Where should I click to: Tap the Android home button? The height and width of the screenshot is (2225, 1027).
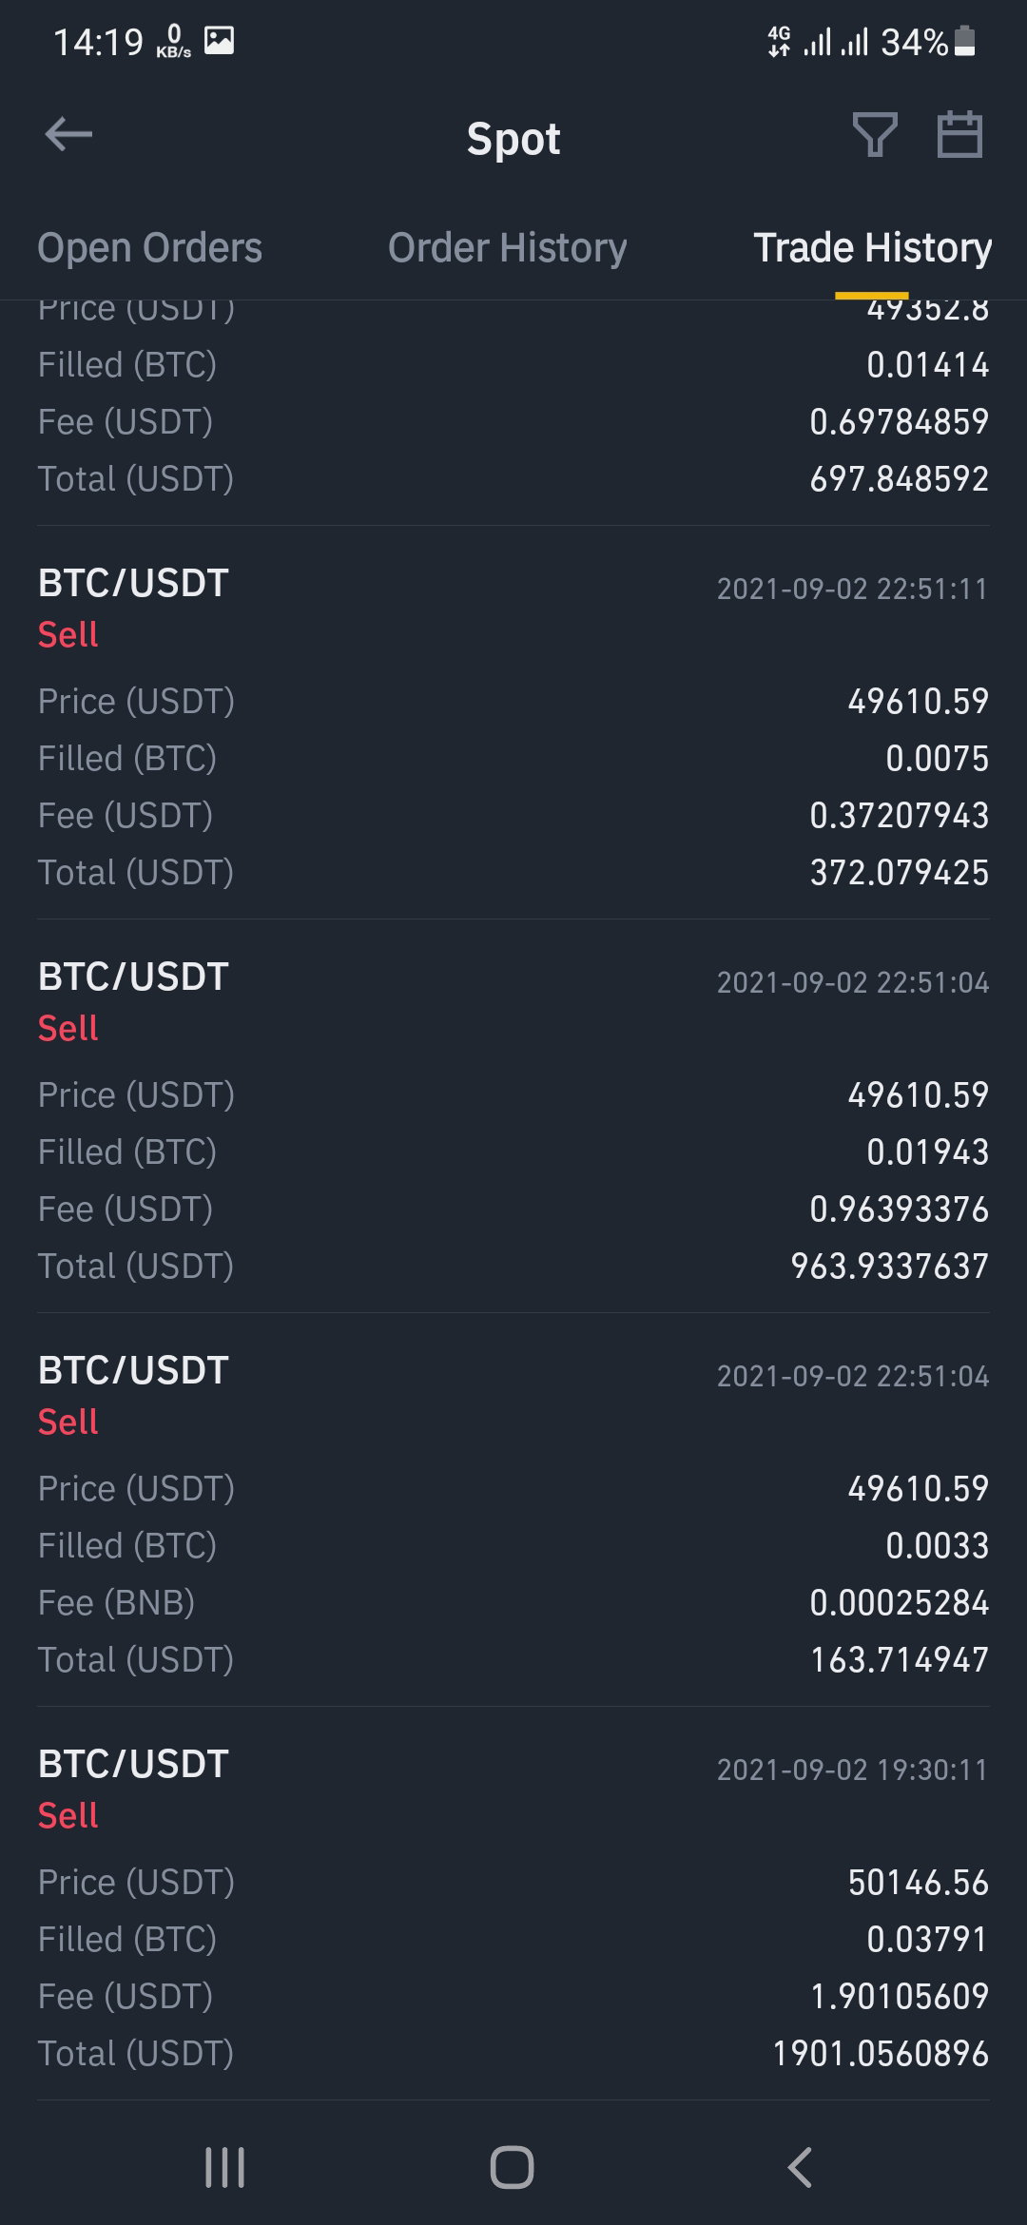click(513, 2168)
